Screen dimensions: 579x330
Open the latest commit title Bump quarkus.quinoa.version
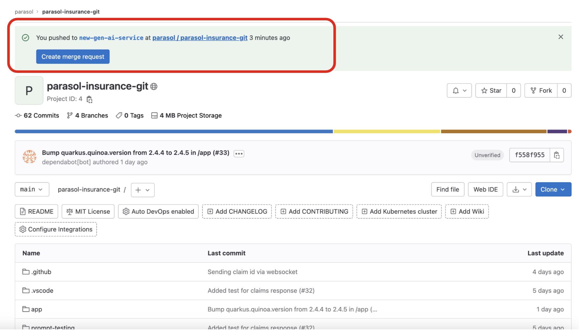tap(135, 153)
